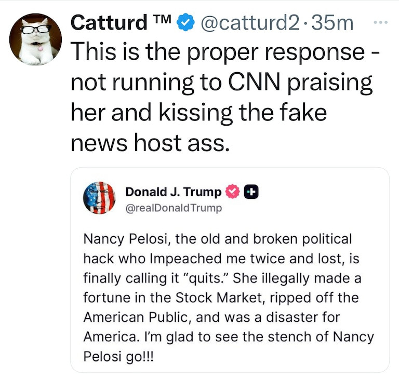Visit the @realDonaldTrump handle

pos(174,208)
